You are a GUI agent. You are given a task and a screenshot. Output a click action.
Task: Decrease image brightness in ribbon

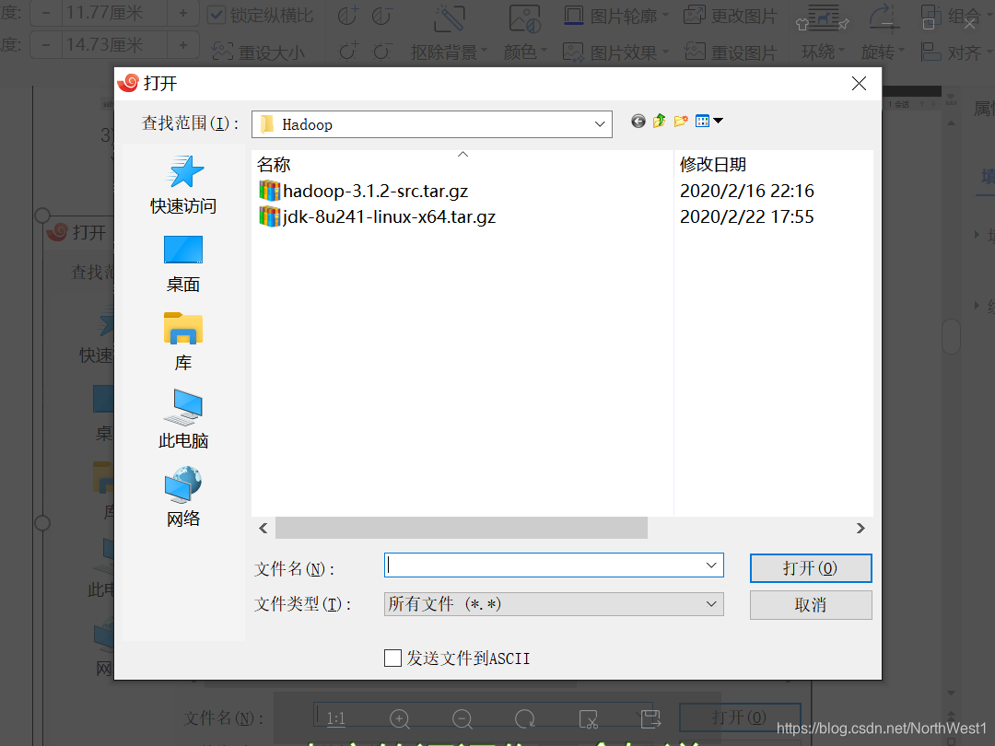click(x=381, y=51)
